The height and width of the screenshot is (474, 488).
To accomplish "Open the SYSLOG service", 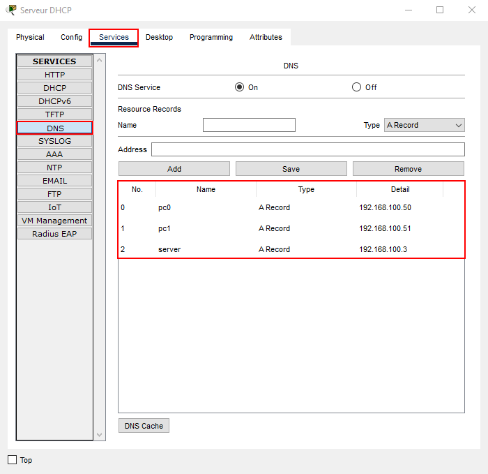I will 54,141.
